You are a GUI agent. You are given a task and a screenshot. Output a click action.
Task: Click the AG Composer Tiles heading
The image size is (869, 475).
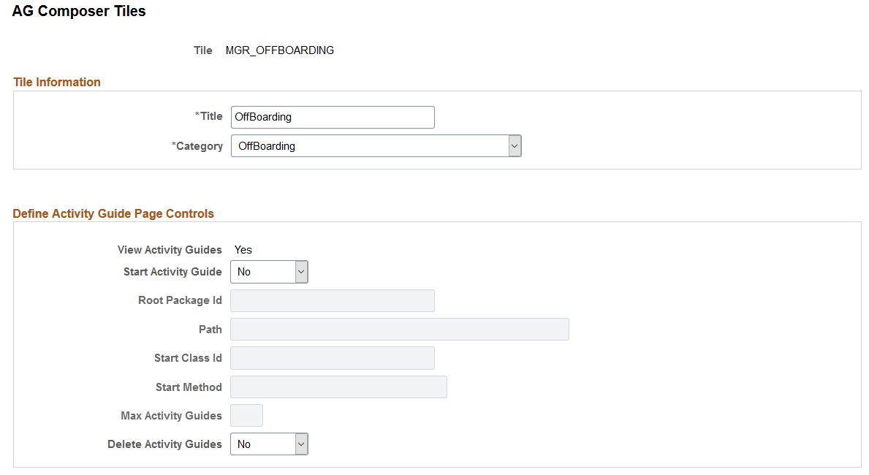click(x=79, y=12)
